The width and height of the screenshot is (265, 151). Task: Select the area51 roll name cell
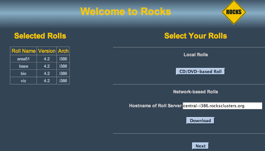tap(23, 59)
